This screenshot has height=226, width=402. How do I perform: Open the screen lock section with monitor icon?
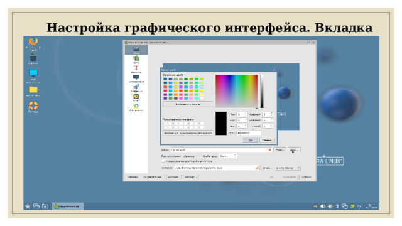(136, 78)
